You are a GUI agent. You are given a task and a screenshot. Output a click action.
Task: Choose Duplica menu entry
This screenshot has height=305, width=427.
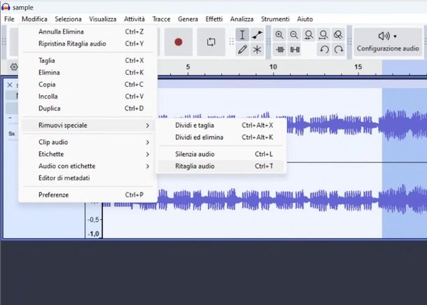pos(87,108)
